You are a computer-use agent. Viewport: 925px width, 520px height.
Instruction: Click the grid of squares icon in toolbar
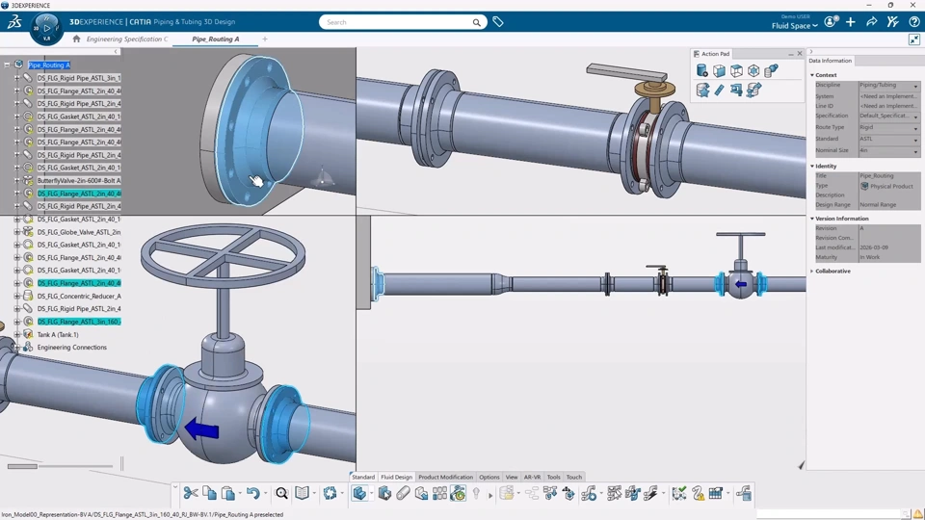click(x=439, y=493)
